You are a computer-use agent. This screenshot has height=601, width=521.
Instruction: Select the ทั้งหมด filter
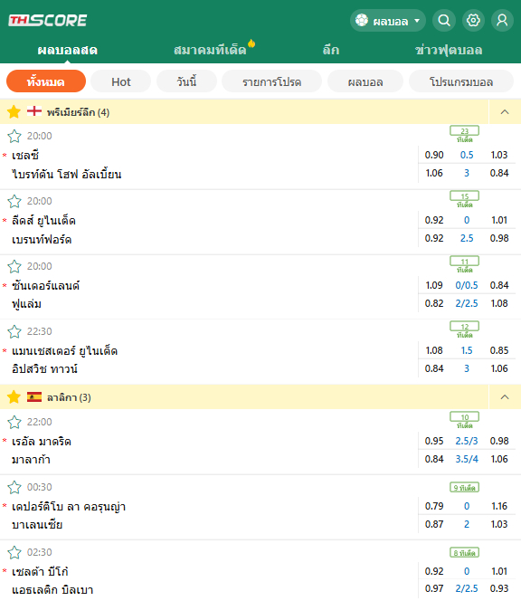pos(46,81)
